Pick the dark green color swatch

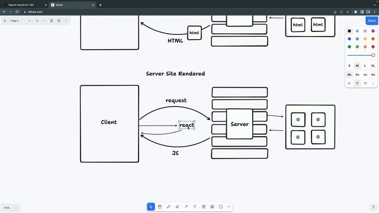pyautogui.click(x=349, y=47)
